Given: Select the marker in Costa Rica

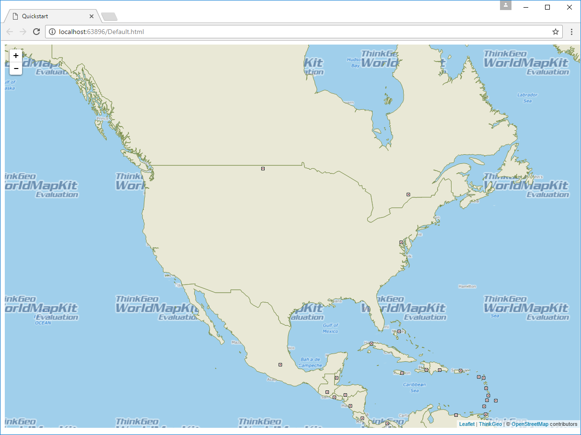Looking at the screenshot, I should [362, 418].
